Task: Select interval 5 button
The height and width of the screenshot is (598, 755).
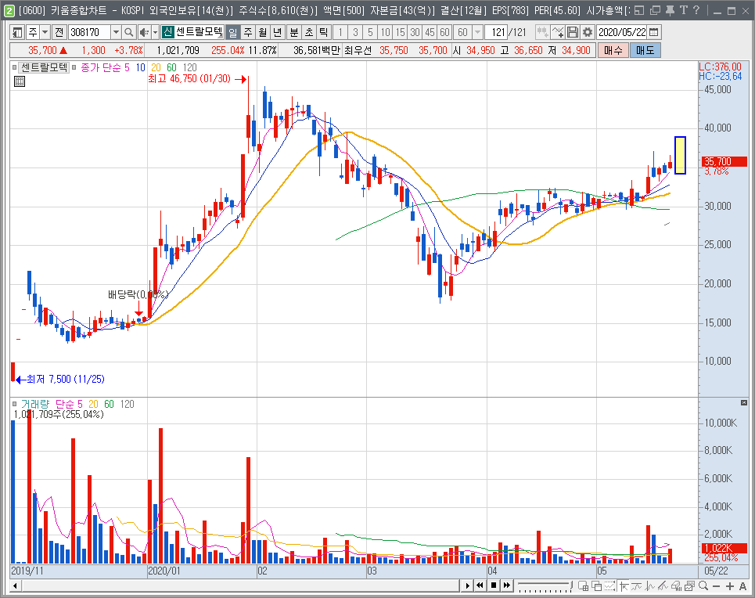Action: tap(370, 32)
